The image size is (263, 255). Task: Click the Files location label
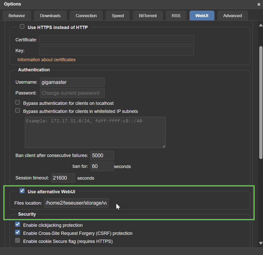point(28,203)
